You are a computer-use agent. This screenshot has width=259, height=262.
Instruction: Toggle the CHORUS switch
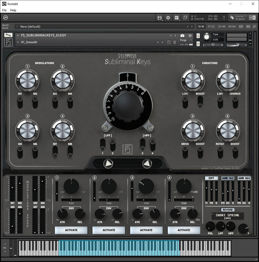click(235, 102)
